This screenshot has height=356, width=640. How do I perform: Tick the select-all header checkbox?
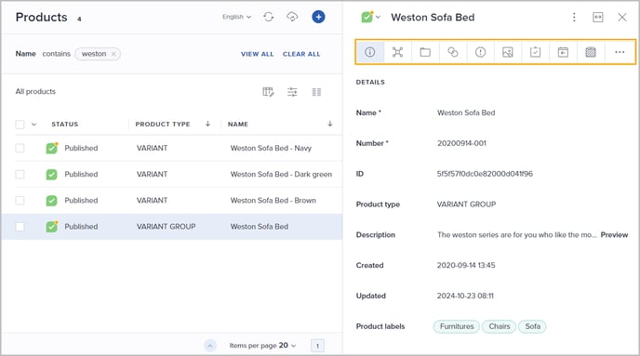[20, 124]
